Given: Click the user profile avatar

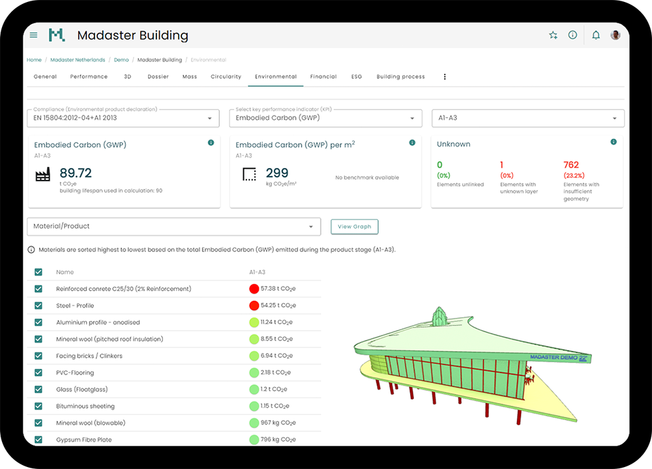Looking at the screenshot, I should 615,35.
